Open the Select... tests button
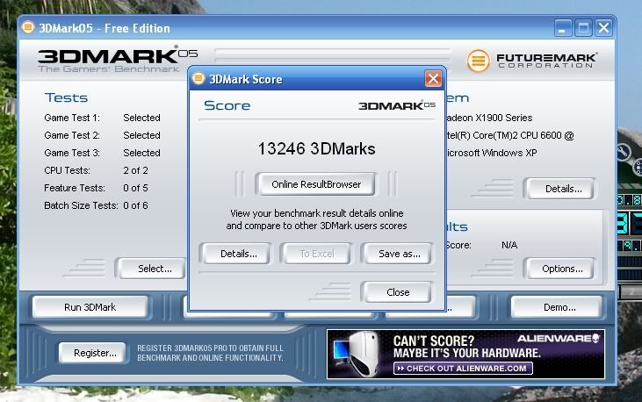This screenshot has width=642, height=402. [x=155, y=269]
